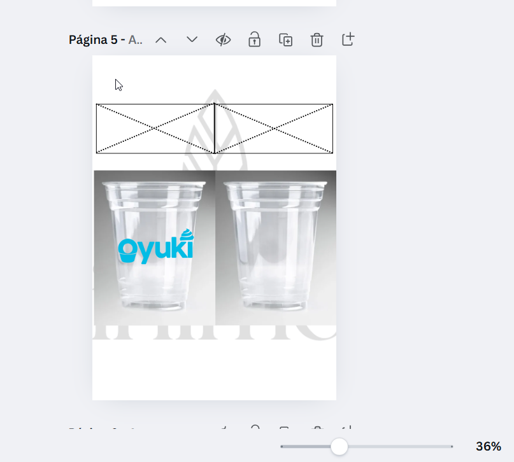This screenshot has height=462, width=514.
Task: Move Página 5 down with the chevron
Action: [x=192, y=40]
